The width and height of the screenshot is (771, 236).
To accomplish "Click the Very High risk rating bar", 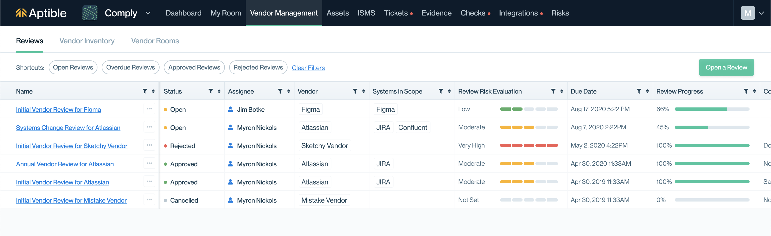I will tap(528, 145).
